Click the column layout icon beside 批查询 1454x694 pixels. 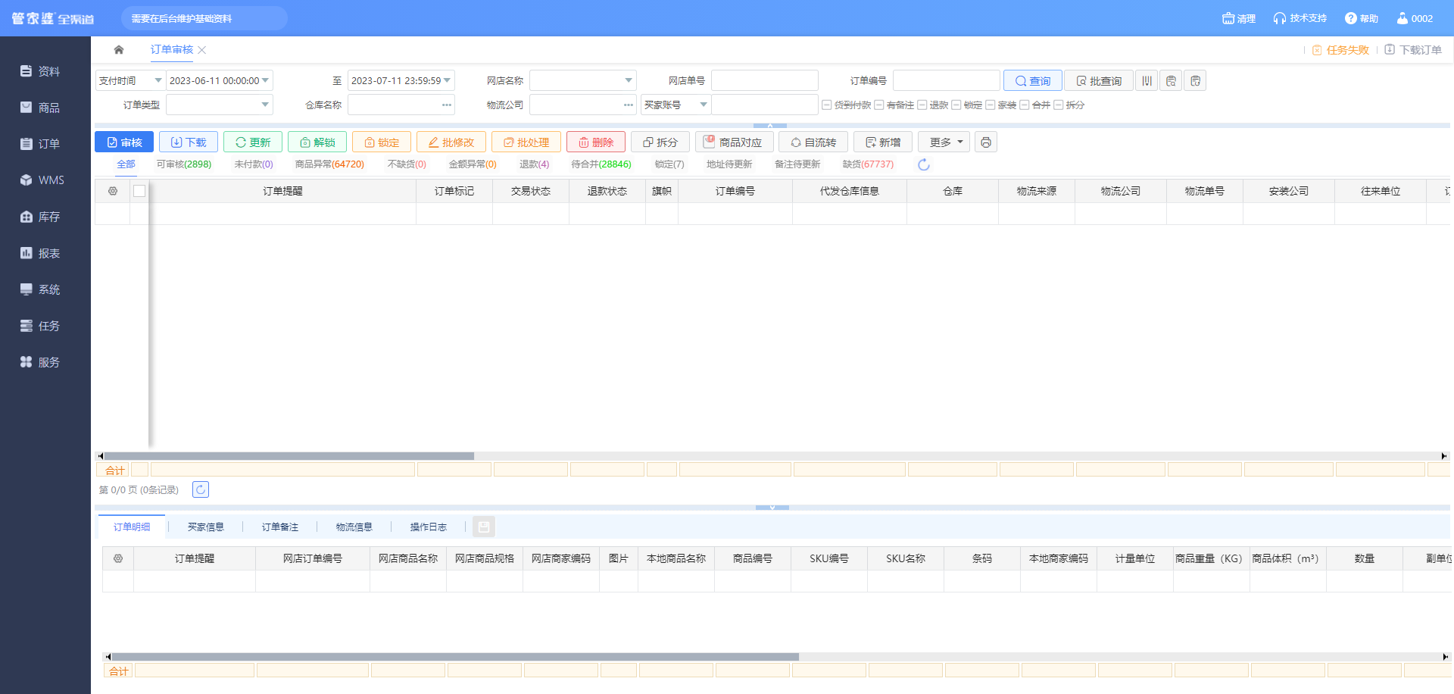coord(1147,81)
